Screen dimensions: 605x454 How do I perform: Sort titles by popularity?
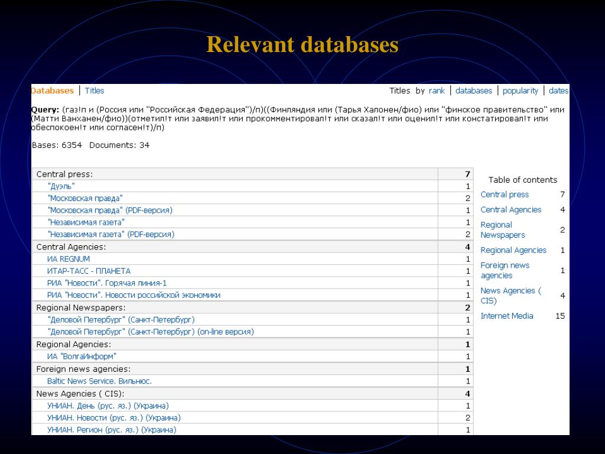tap(520, 90)
